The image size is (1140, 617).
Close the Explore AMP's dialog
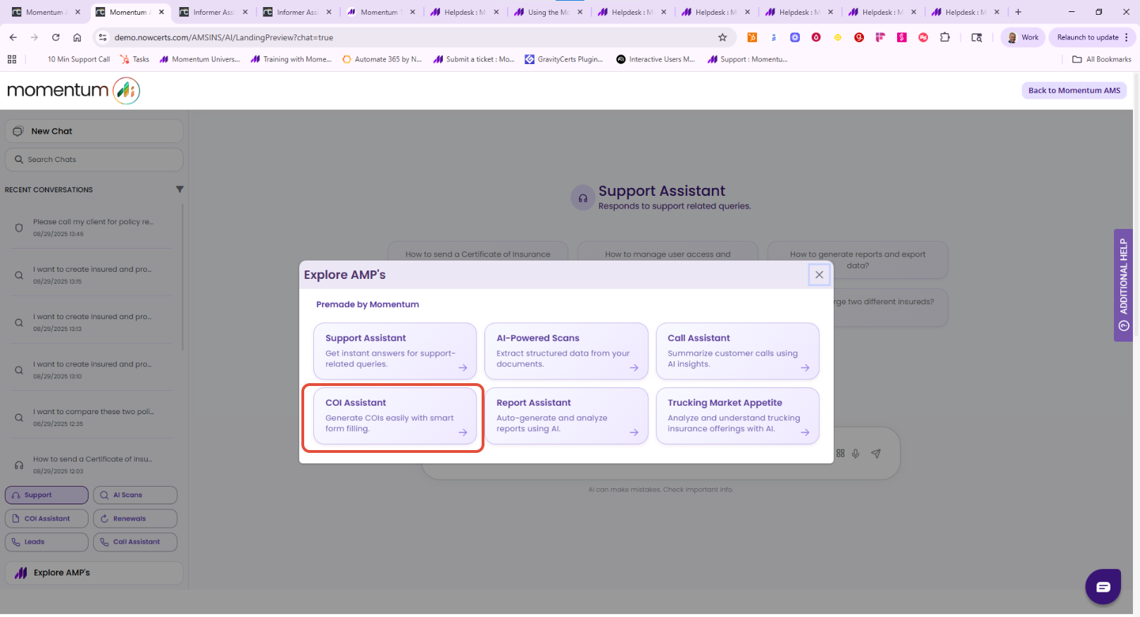click(819, 275)
